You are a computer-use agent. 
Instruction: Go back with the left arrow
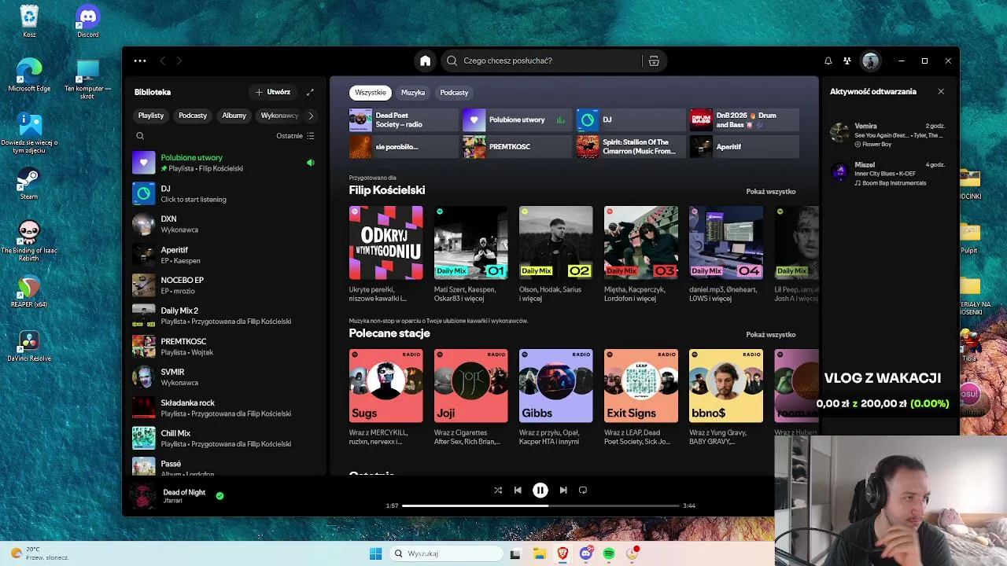163,61
